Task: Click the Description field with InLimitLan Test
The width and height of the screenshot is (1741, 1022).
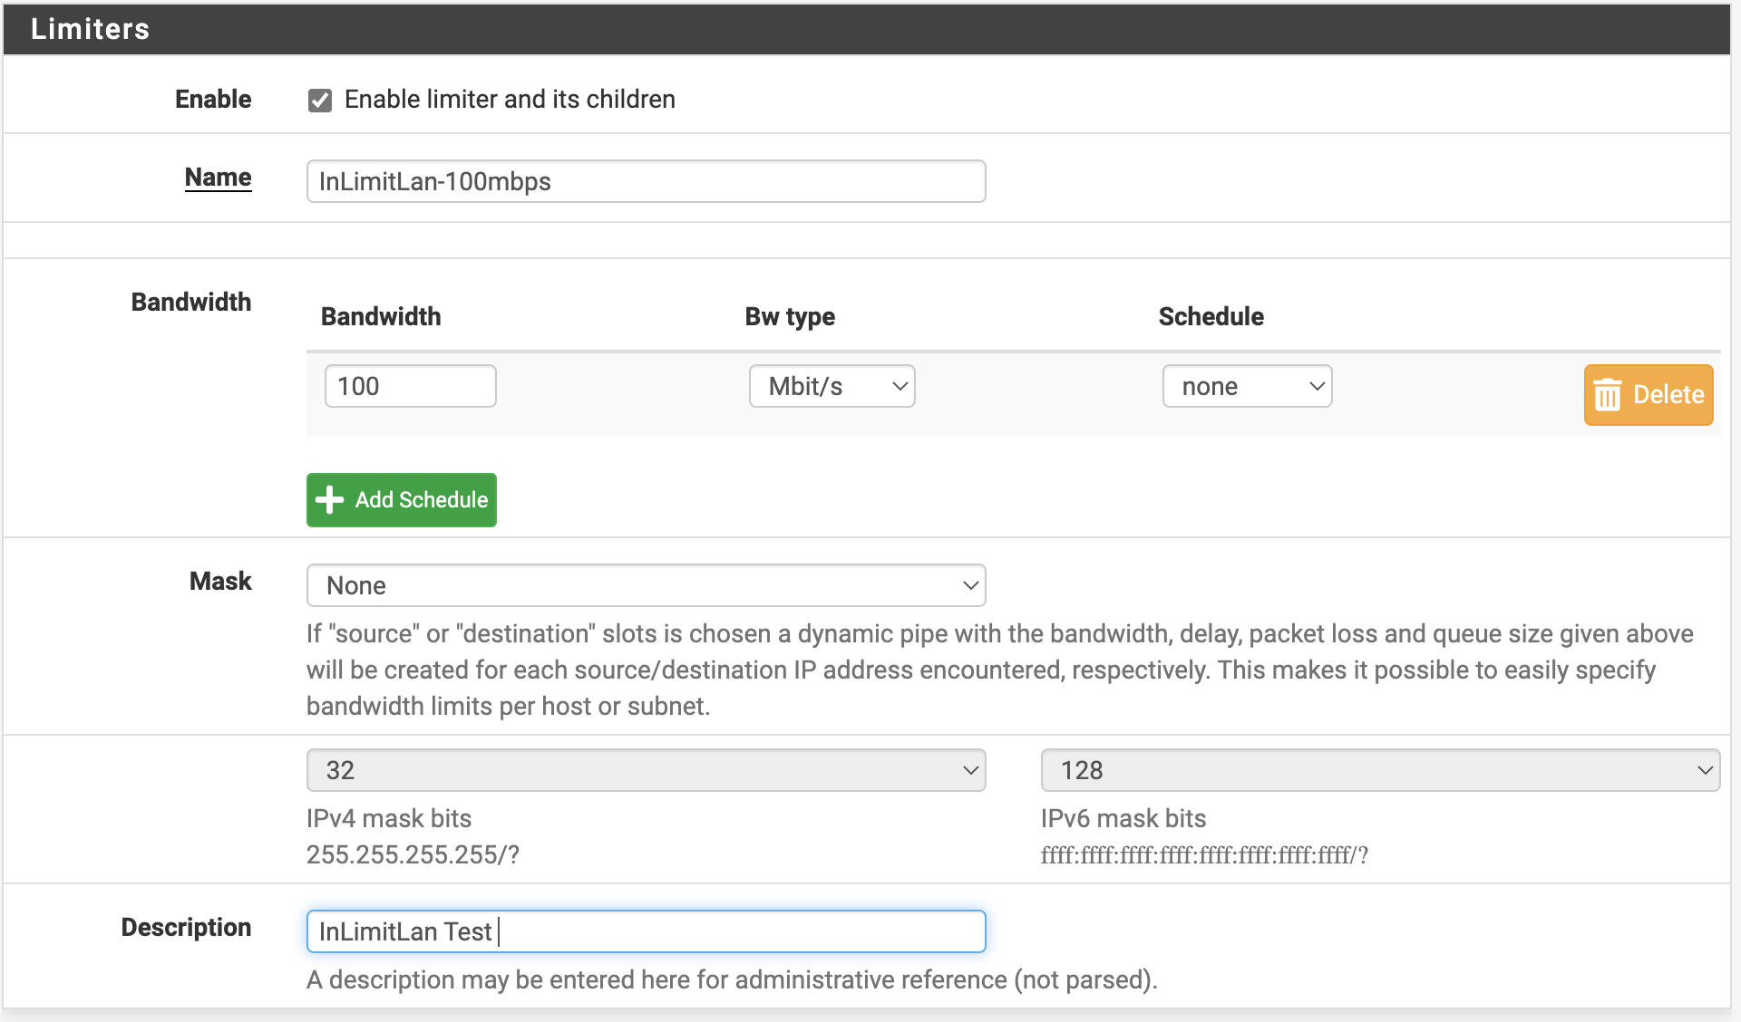Action: (x=646, y=931)
